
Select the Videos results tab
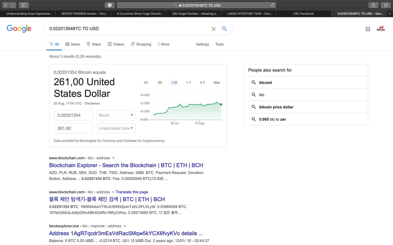[116, 44]
